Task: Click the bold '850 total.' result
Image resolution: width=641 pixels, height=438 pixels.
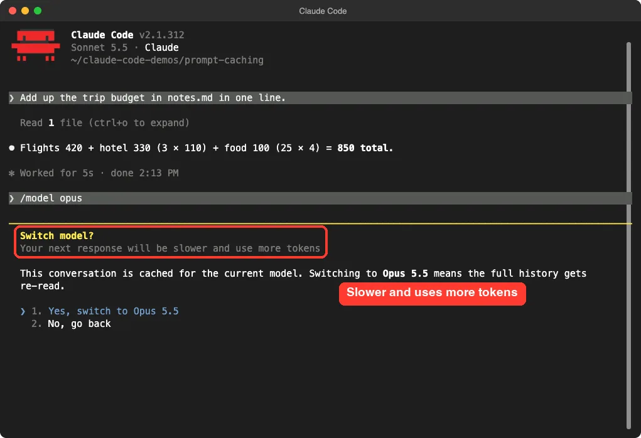Action: point(365,148)
